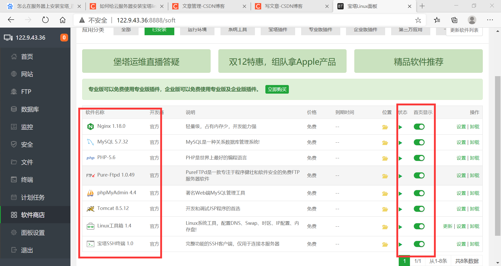The height and width of the screenshot is (266, 501).
Task: Click the folder icon next to Nginx
Action: click(385, 127)
